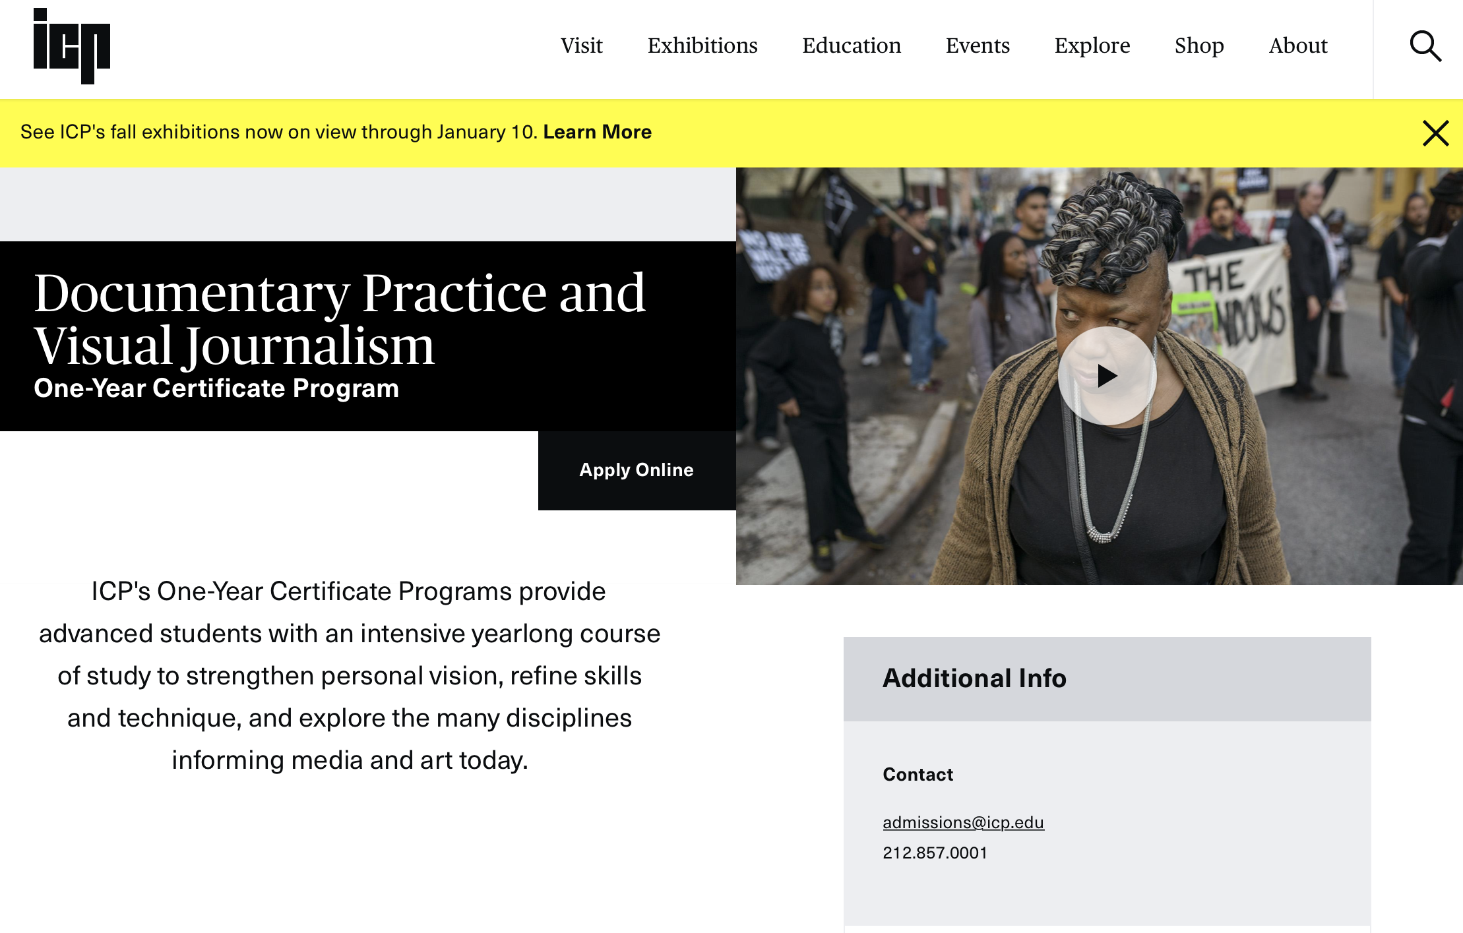Dismiss the yellow announcement banner
1463x933 pixels.
tap(1435, 133)
